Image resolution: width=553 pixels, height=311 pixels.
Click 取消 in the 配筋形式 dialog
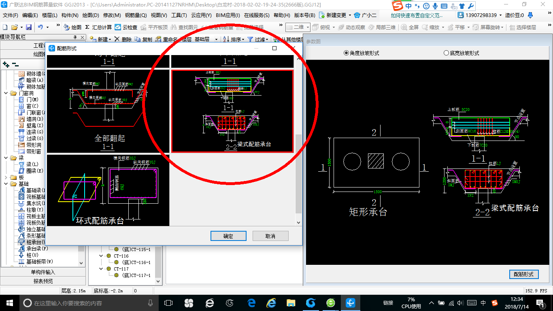pos(270,236)
